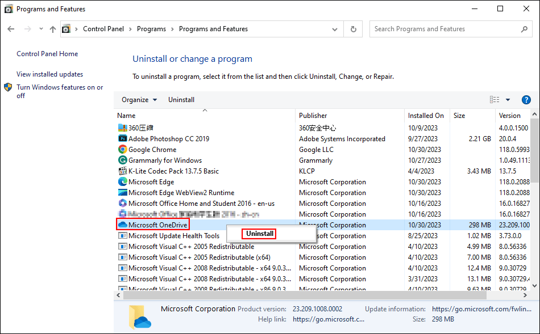Click the 360压缩 program icon
The image size is (540, 334).
(x=123, y=128)
